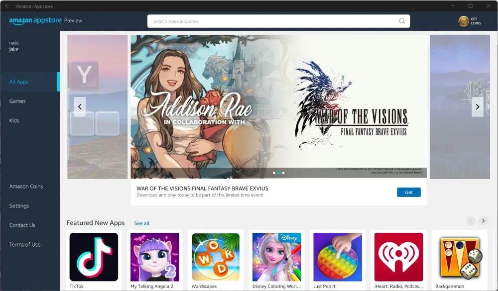Click the previous banner preview with Y tile
The height and width of the screenshot is (291, 498).
click(x=98, y=106)
